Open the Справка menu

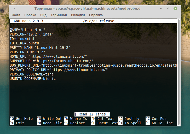(96, 15)
